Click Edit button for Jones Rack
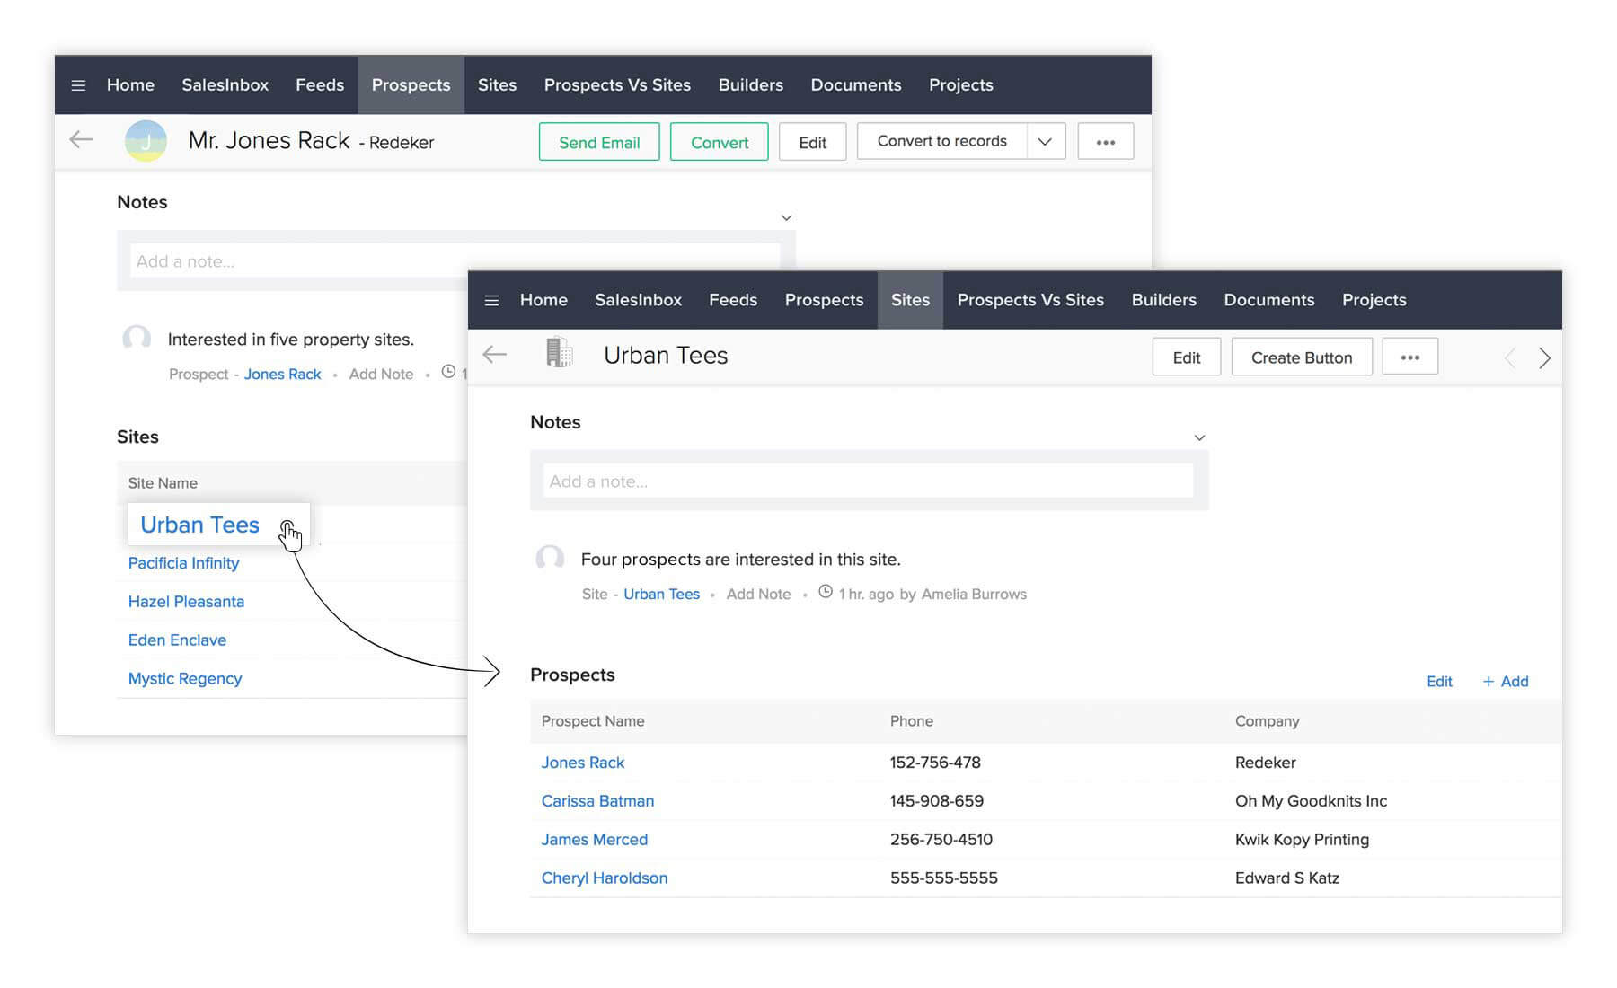 click(812, 142)
